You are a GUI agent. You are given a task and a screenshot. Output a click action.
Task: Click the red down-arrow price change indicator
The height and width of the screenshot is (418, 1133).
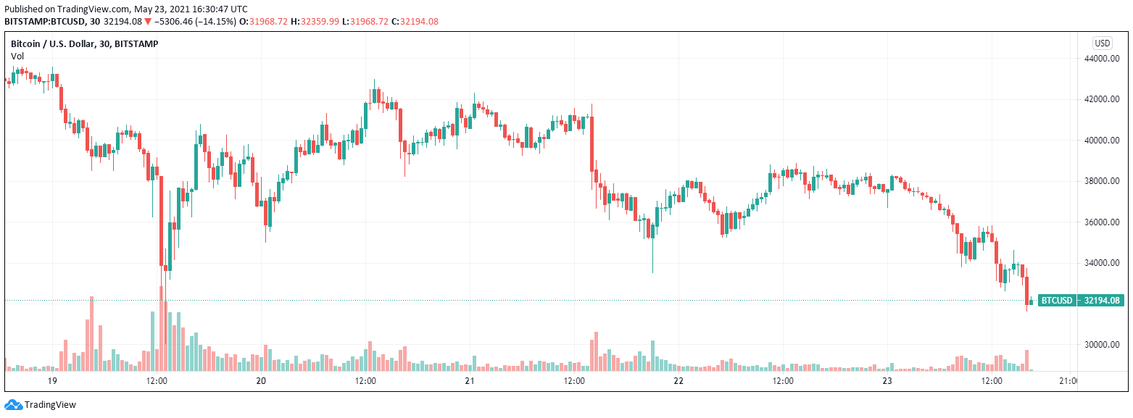148,22
